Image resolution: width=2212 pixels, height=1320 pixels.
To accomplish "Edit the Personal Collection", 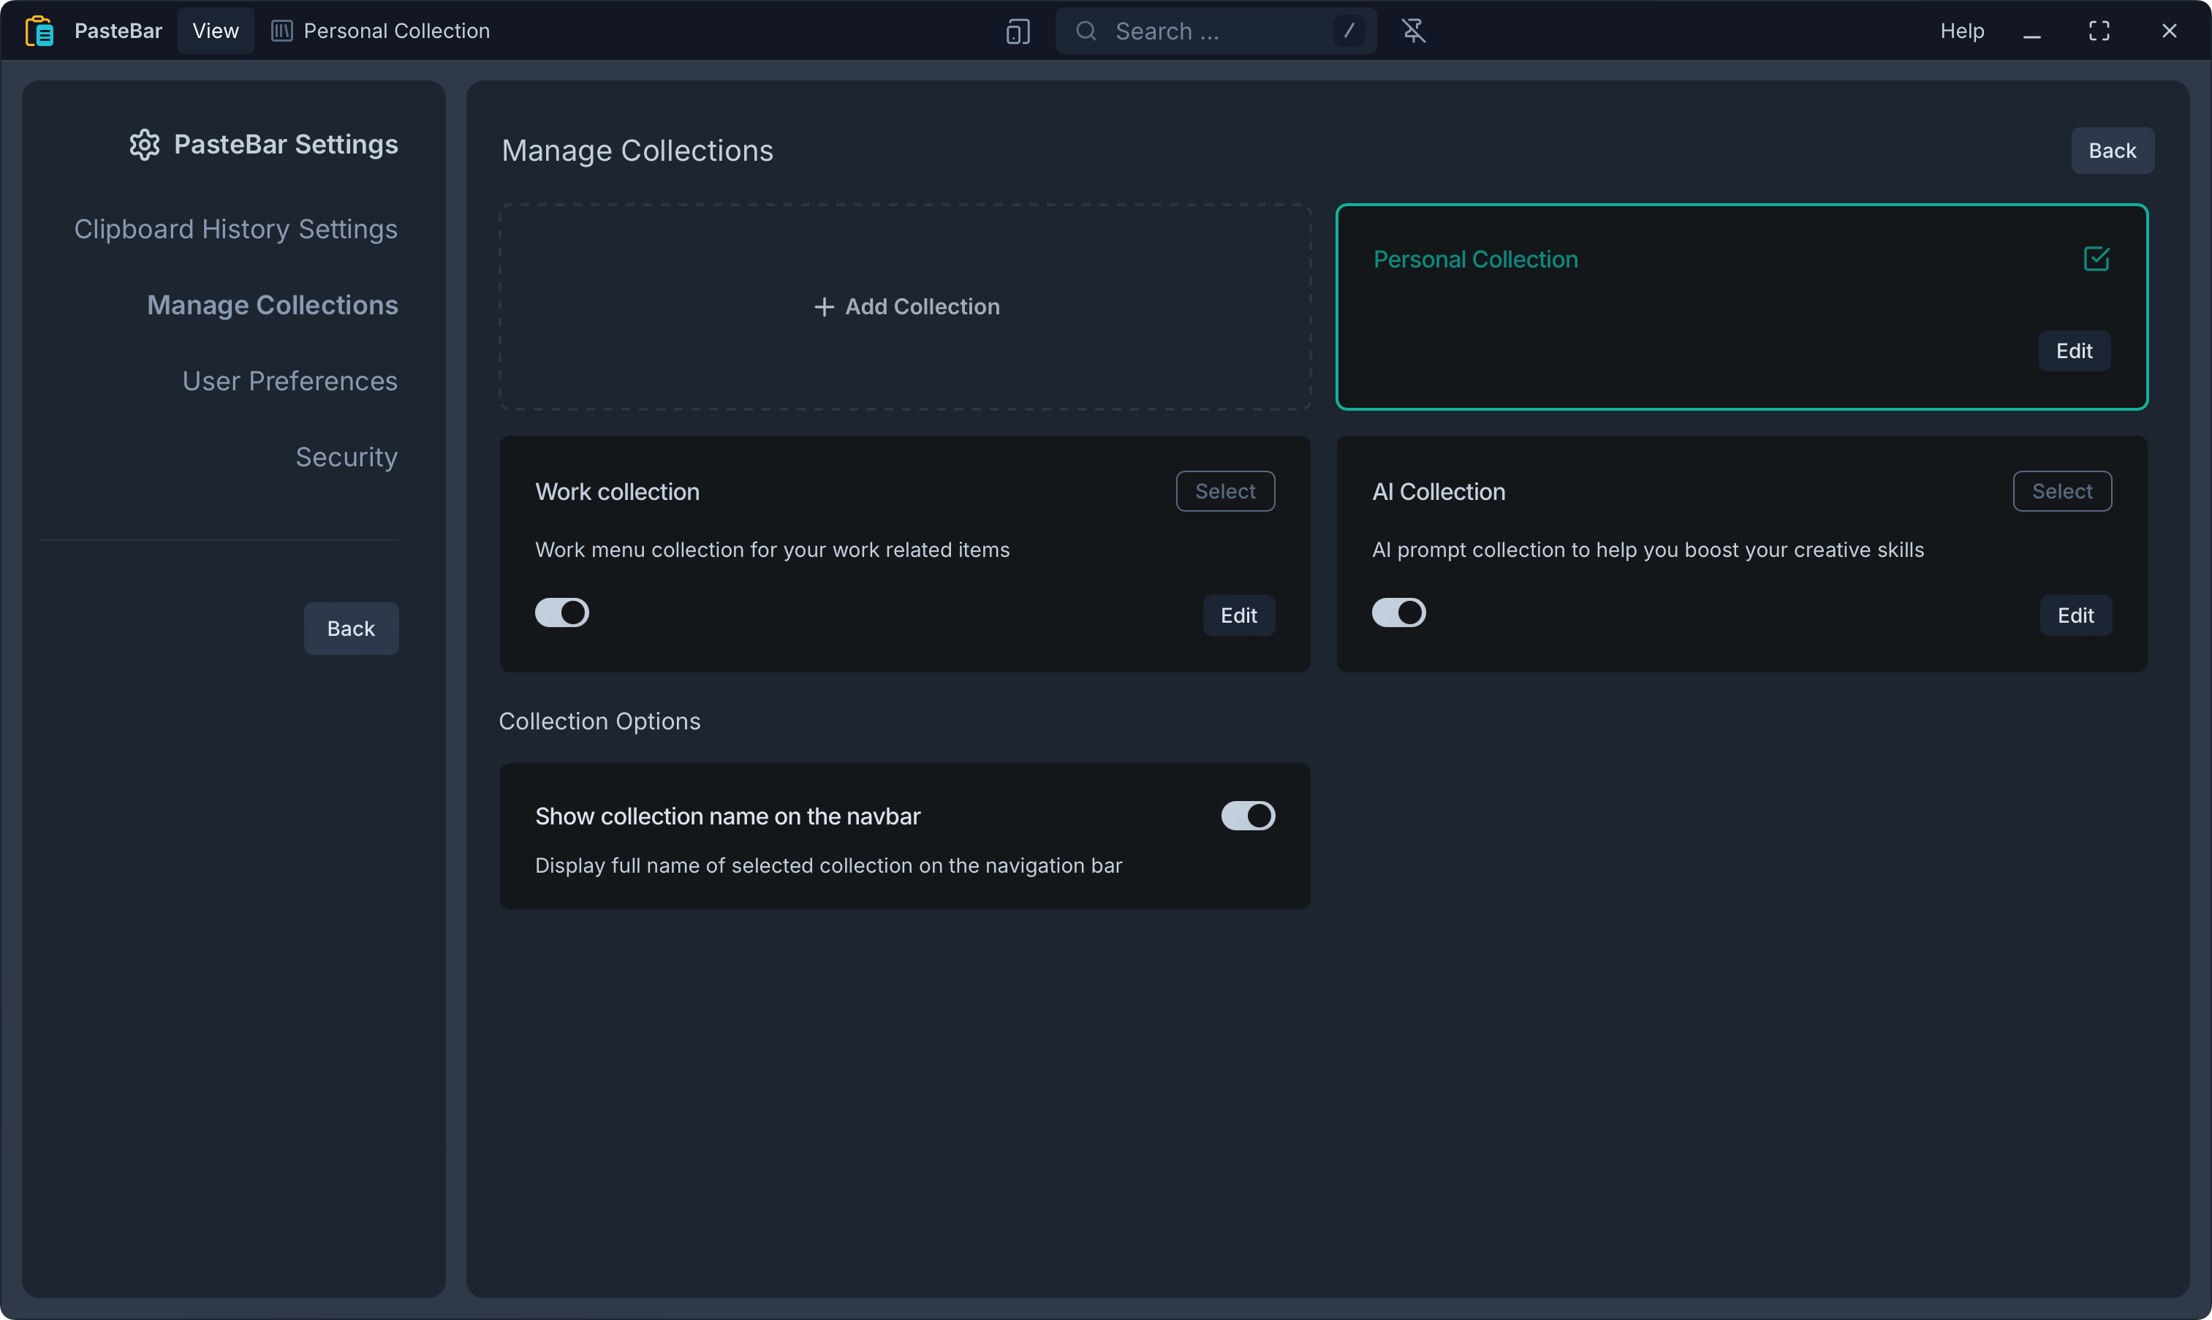I will (2073, 352).
